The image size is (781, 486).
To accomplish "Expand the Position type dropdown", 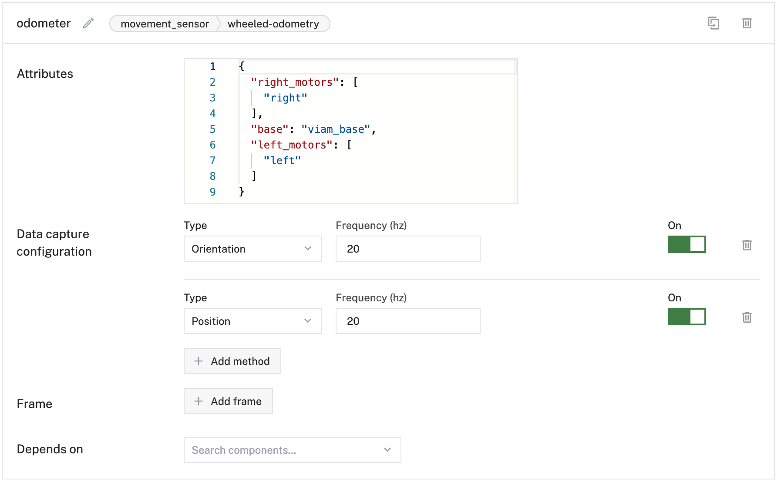I will [x=252, y=321].
